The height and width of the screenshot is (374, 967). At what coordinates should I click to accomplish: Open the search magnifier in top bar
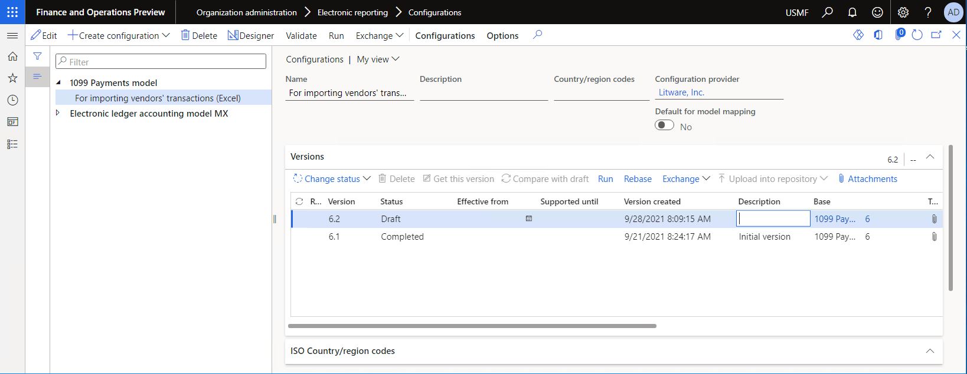click(x=827, y=12)
